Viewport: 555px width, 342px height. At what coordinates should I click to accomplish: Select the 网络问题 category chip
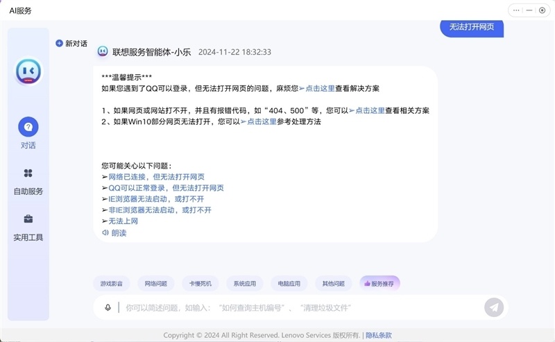coord(156,284)
